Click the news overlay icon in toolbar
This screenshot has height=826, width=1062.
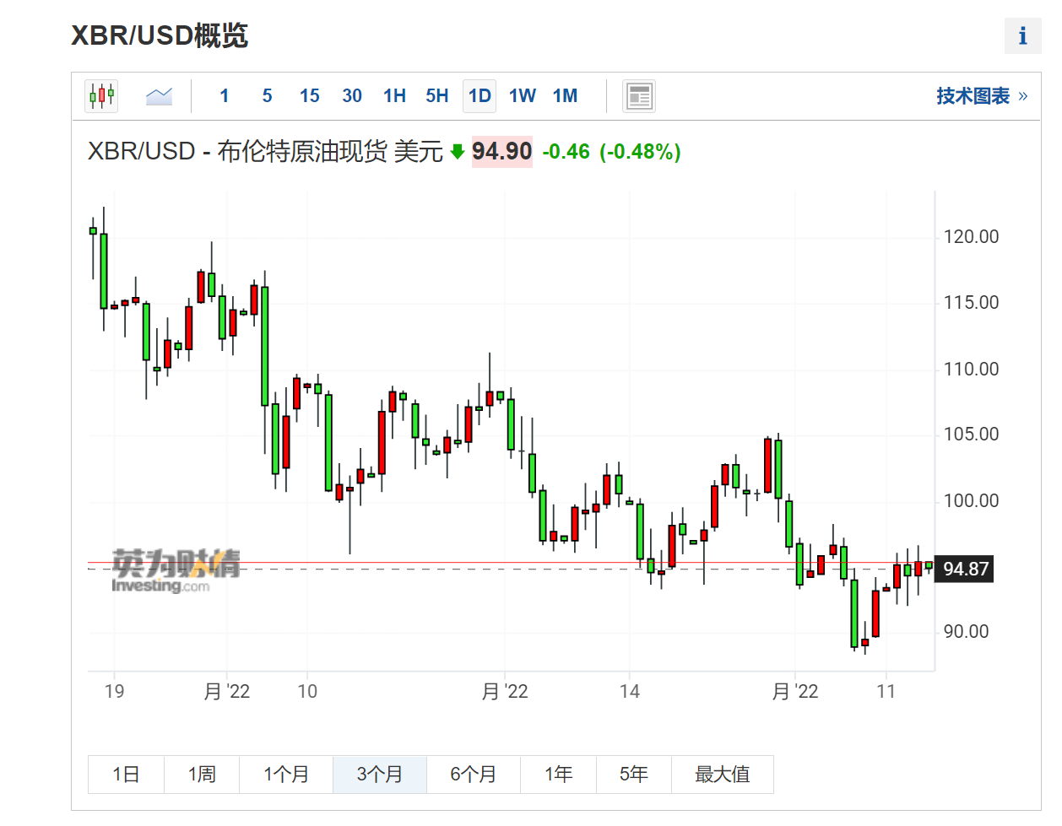point(639,96)
